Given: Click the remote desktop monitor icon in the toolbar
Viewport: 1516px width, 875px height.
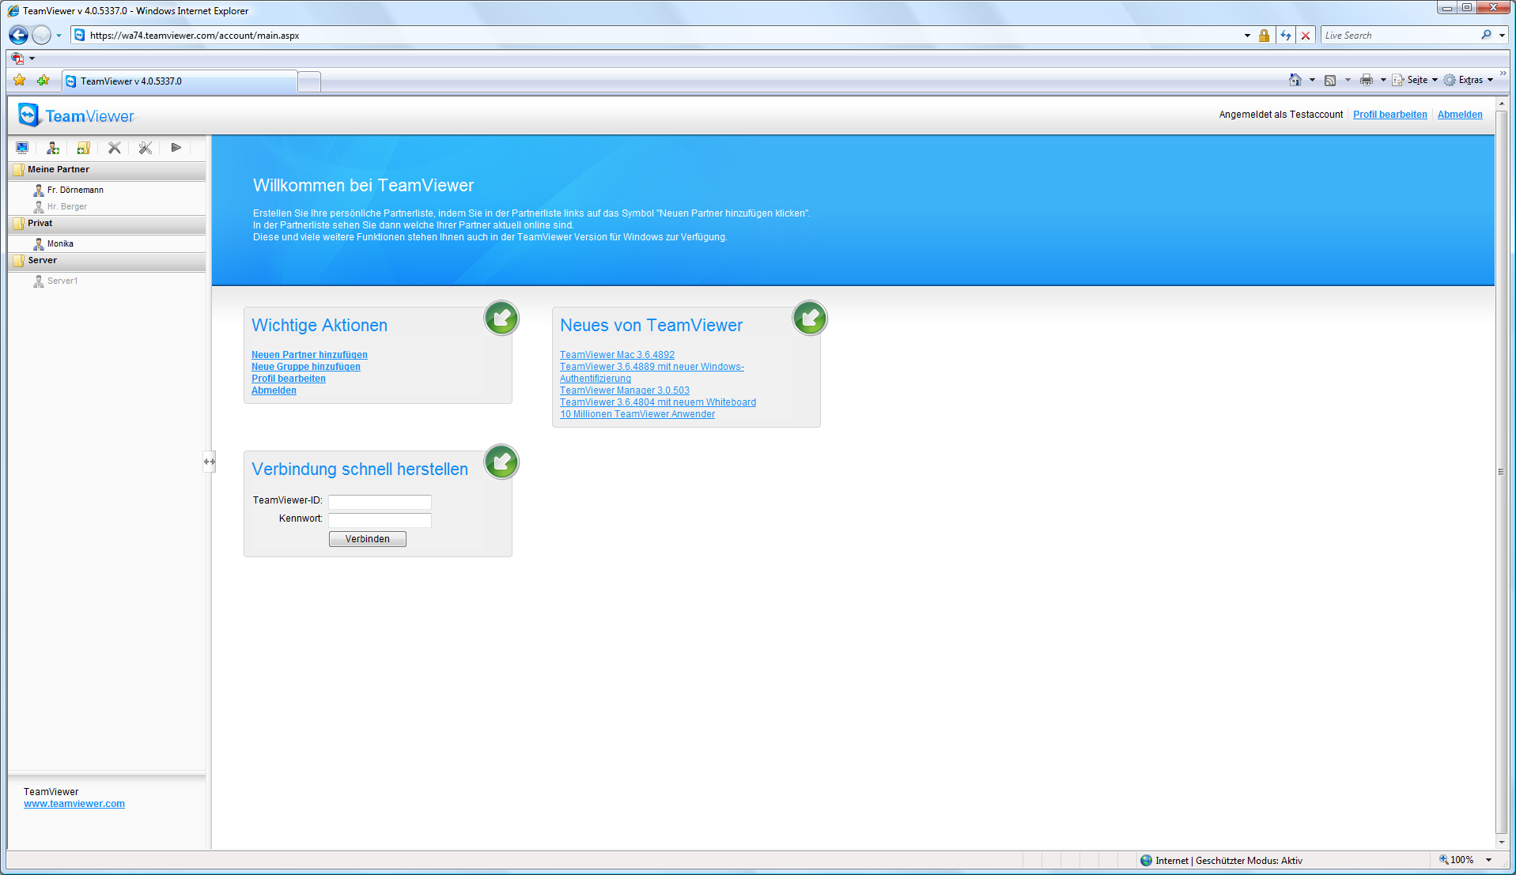Looking at the screenshot, I should click(x=22, y=148).
